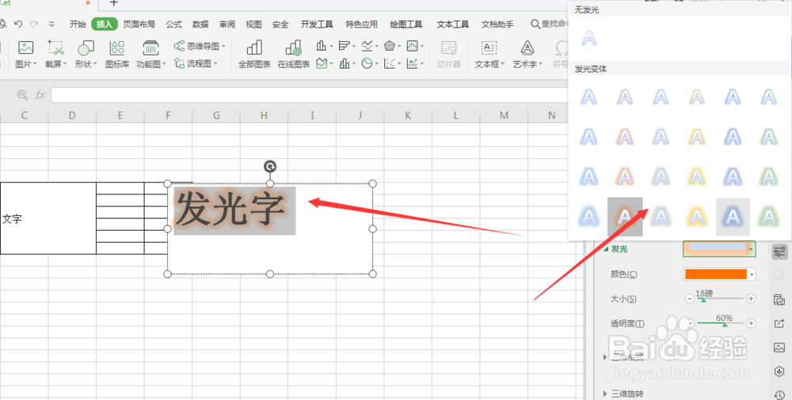The image size is (792, 400).
Task: Open the 艺术字 dropdown arrow
Action: pyautogui.click(x=540, y=64)
